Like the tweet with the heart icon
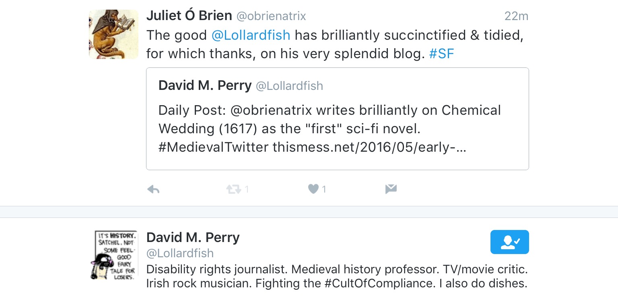This screenshot has height=301, width=618. coord(313,189)
